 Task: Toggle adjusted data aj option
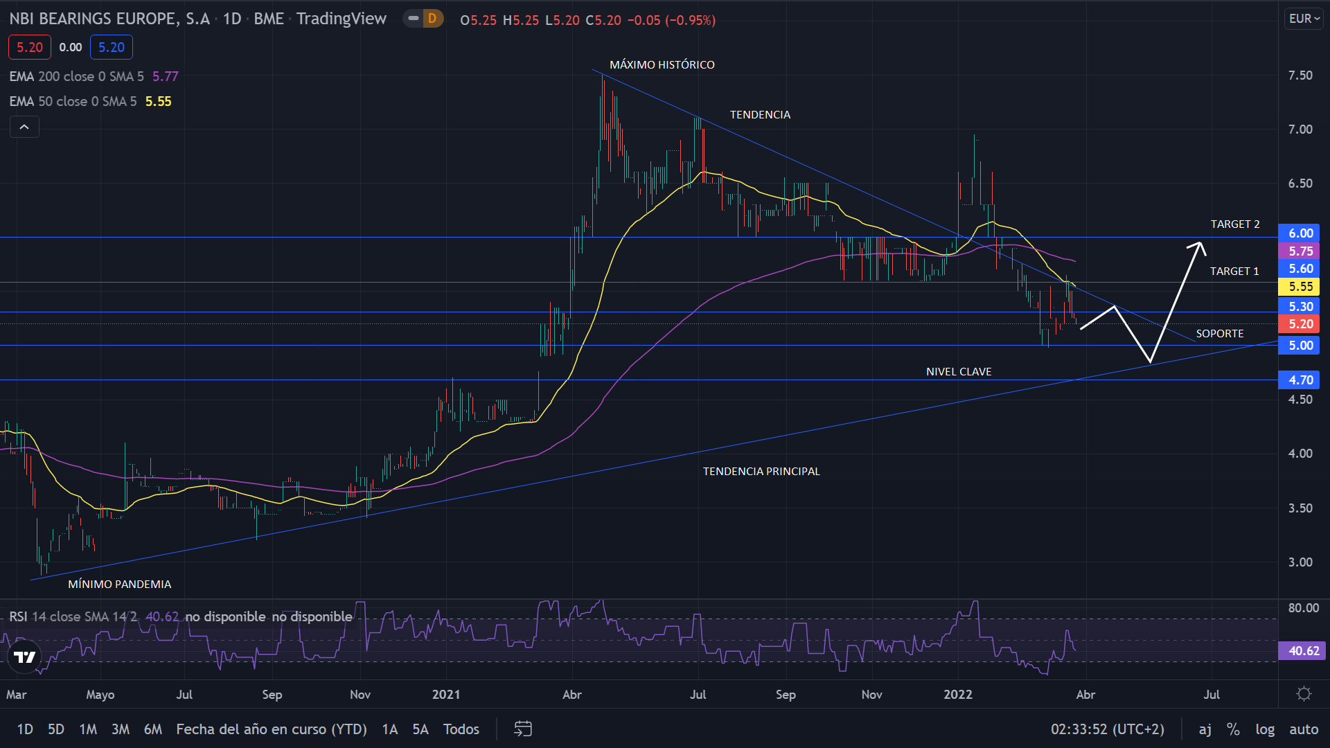1205,729
